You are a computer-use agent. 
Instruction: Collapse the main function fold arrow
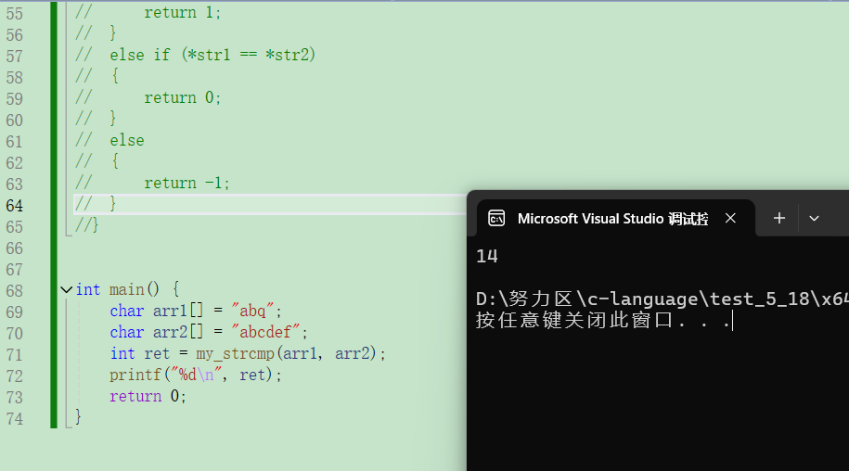point(66,290)
